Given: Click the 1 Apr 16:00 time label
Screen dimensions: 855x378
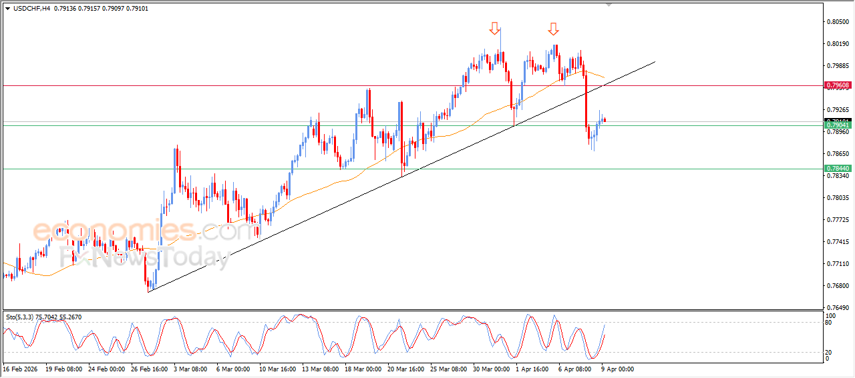Looking at the screenshot, I should coord(533,369).
